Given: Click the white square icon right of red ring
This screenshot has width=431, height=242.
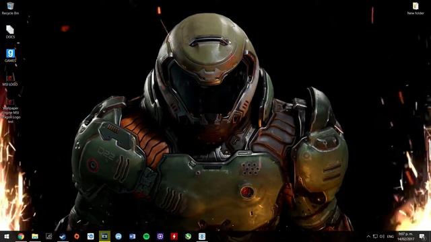Looking at the screenshot, I should pyautogui.click(x=90, y=236).
